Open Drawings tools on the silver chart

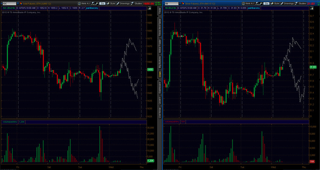click(287, 3)
